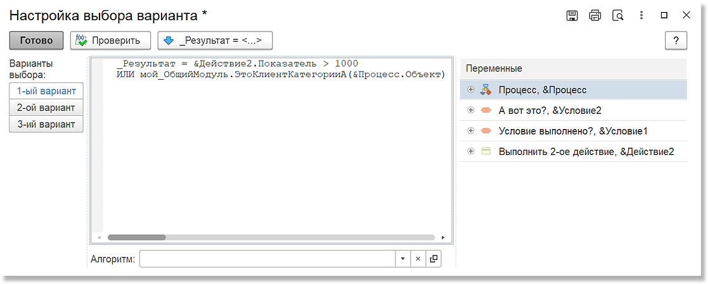Viewport: 708px width, 284px height.
Task: Click the Переменные column header
Action: (x=574, y=69)
